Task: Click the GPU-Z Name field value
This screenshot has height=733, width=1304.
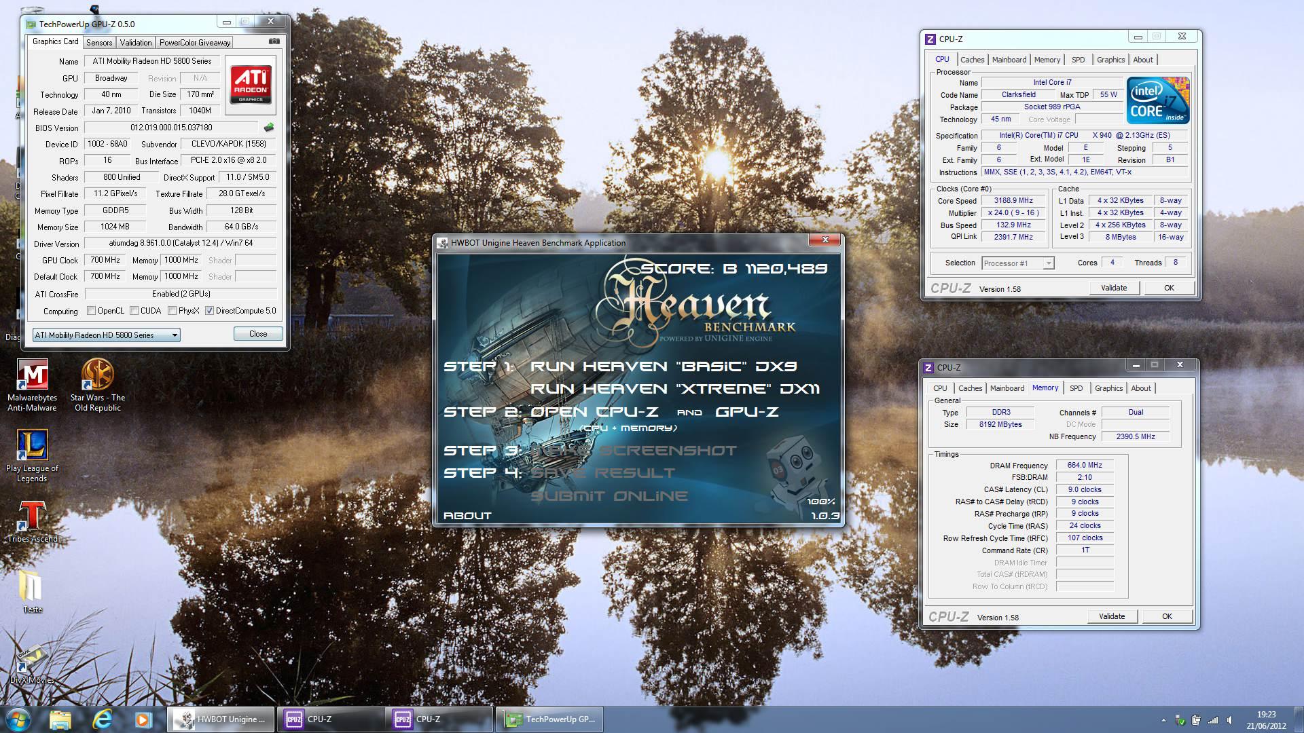Action: point(152,61)
